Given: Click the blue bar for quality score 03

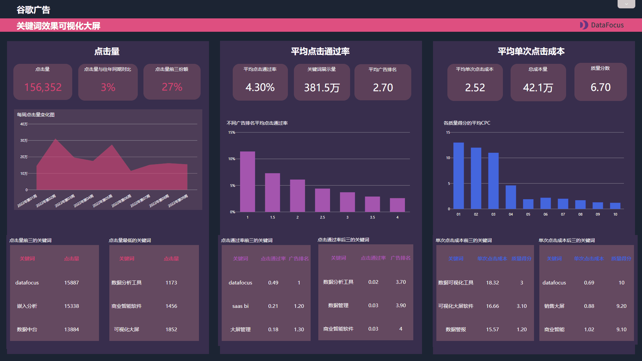Looking at the screenshot, I should (x=493, y=181).
